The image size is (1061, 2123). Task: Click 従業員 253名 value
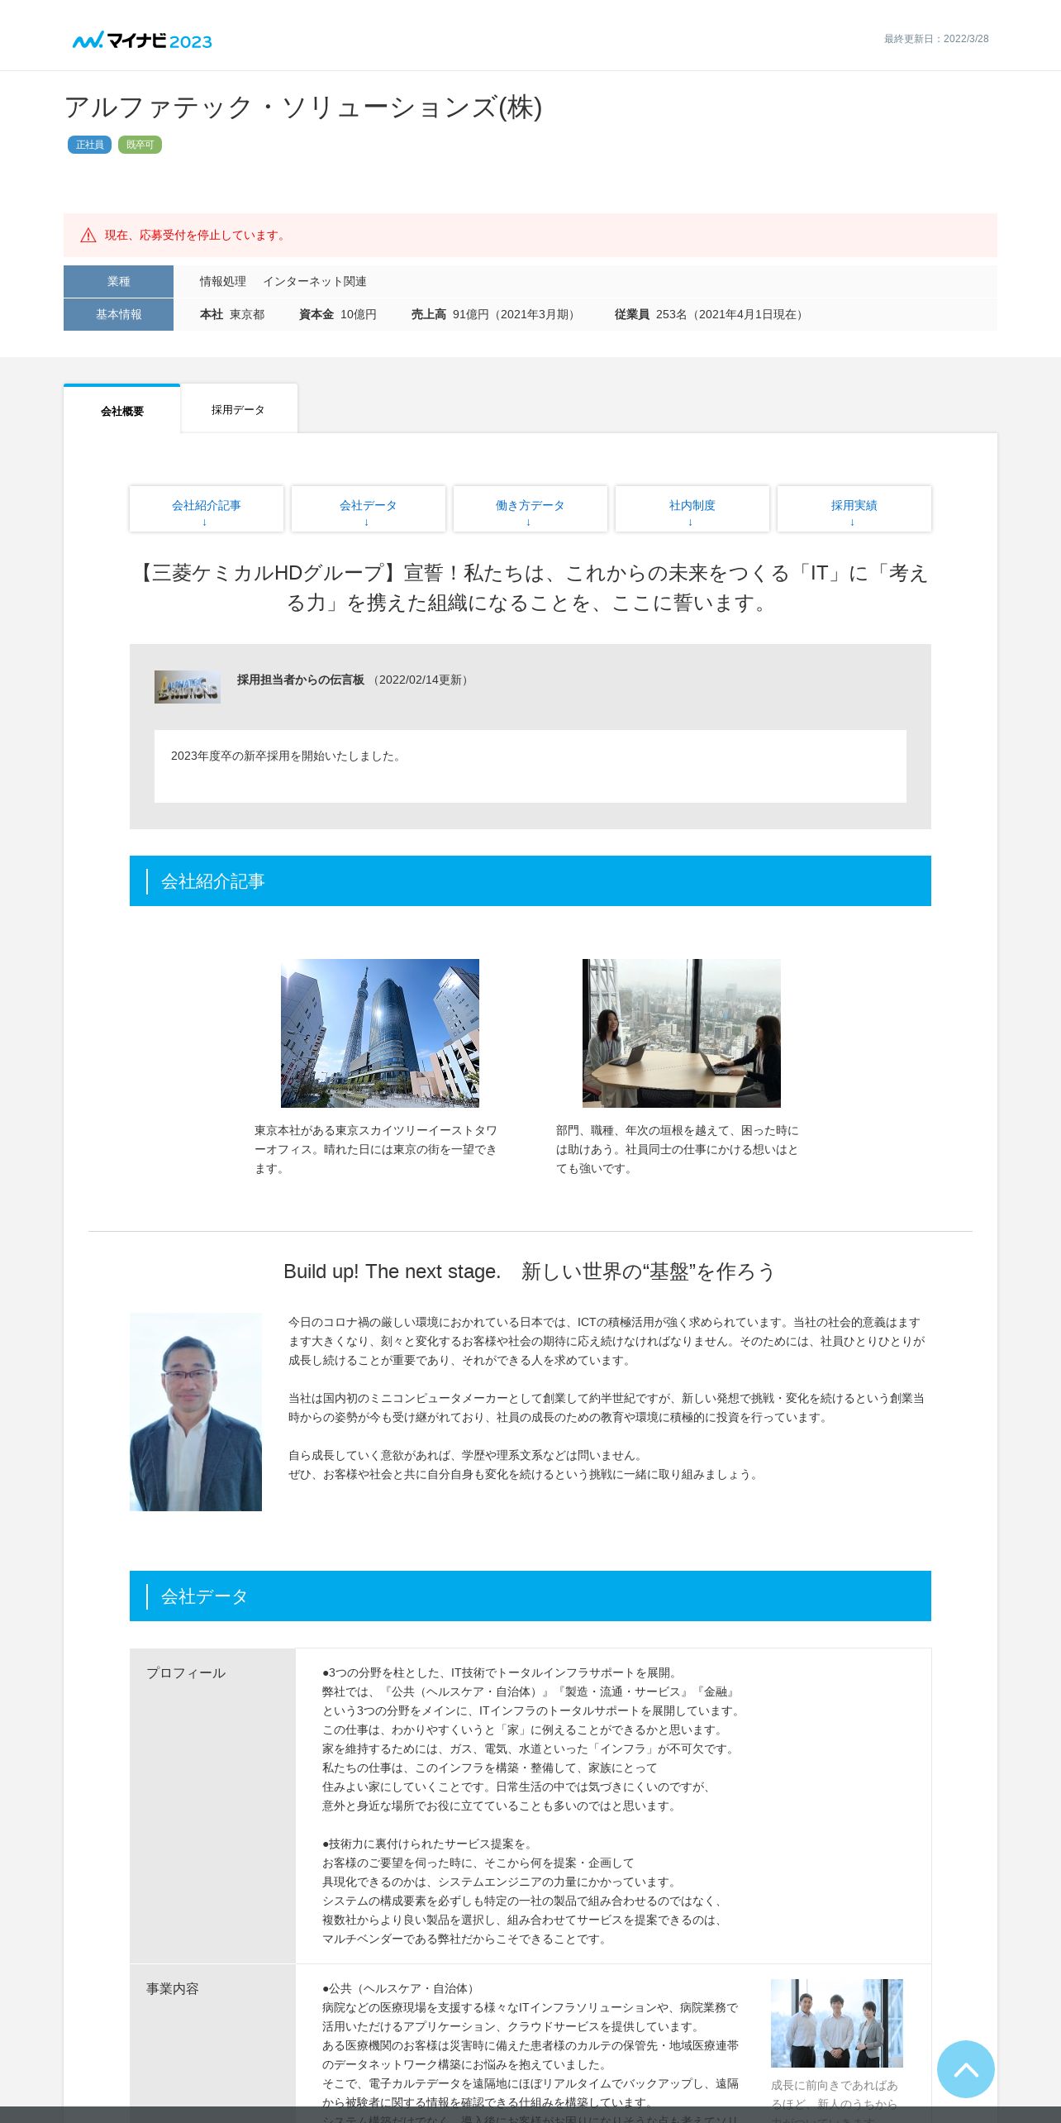711,314
